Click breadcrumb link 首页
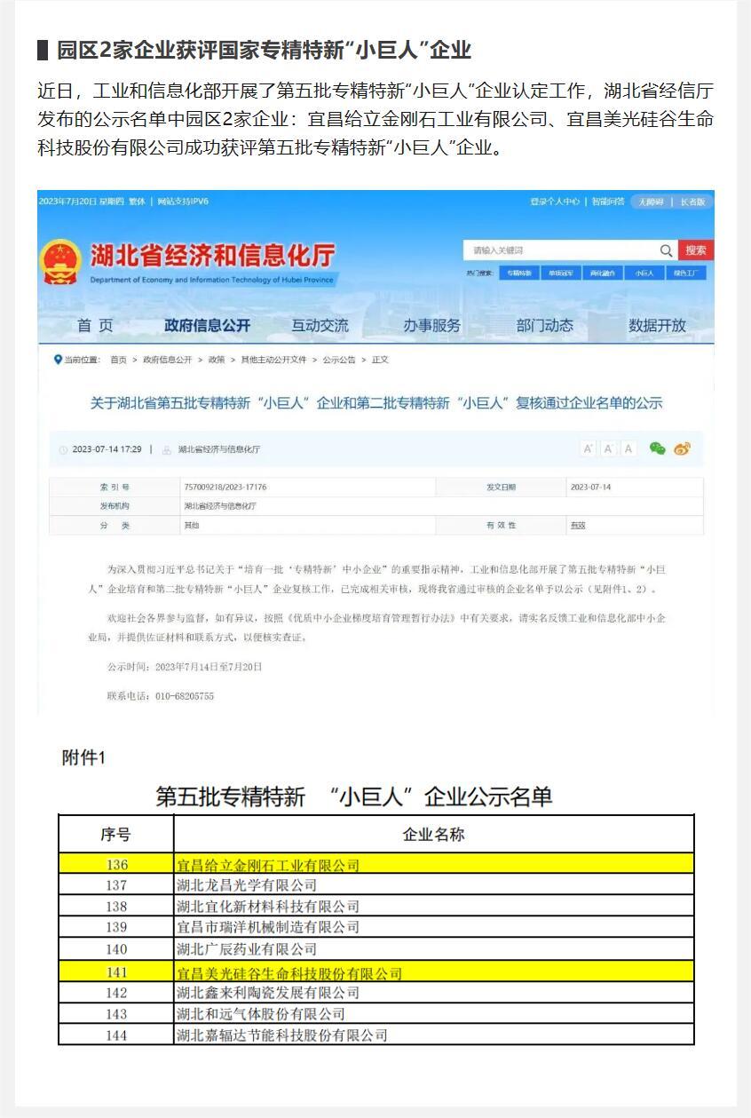751x1118 pixels. tap(118, 360)
